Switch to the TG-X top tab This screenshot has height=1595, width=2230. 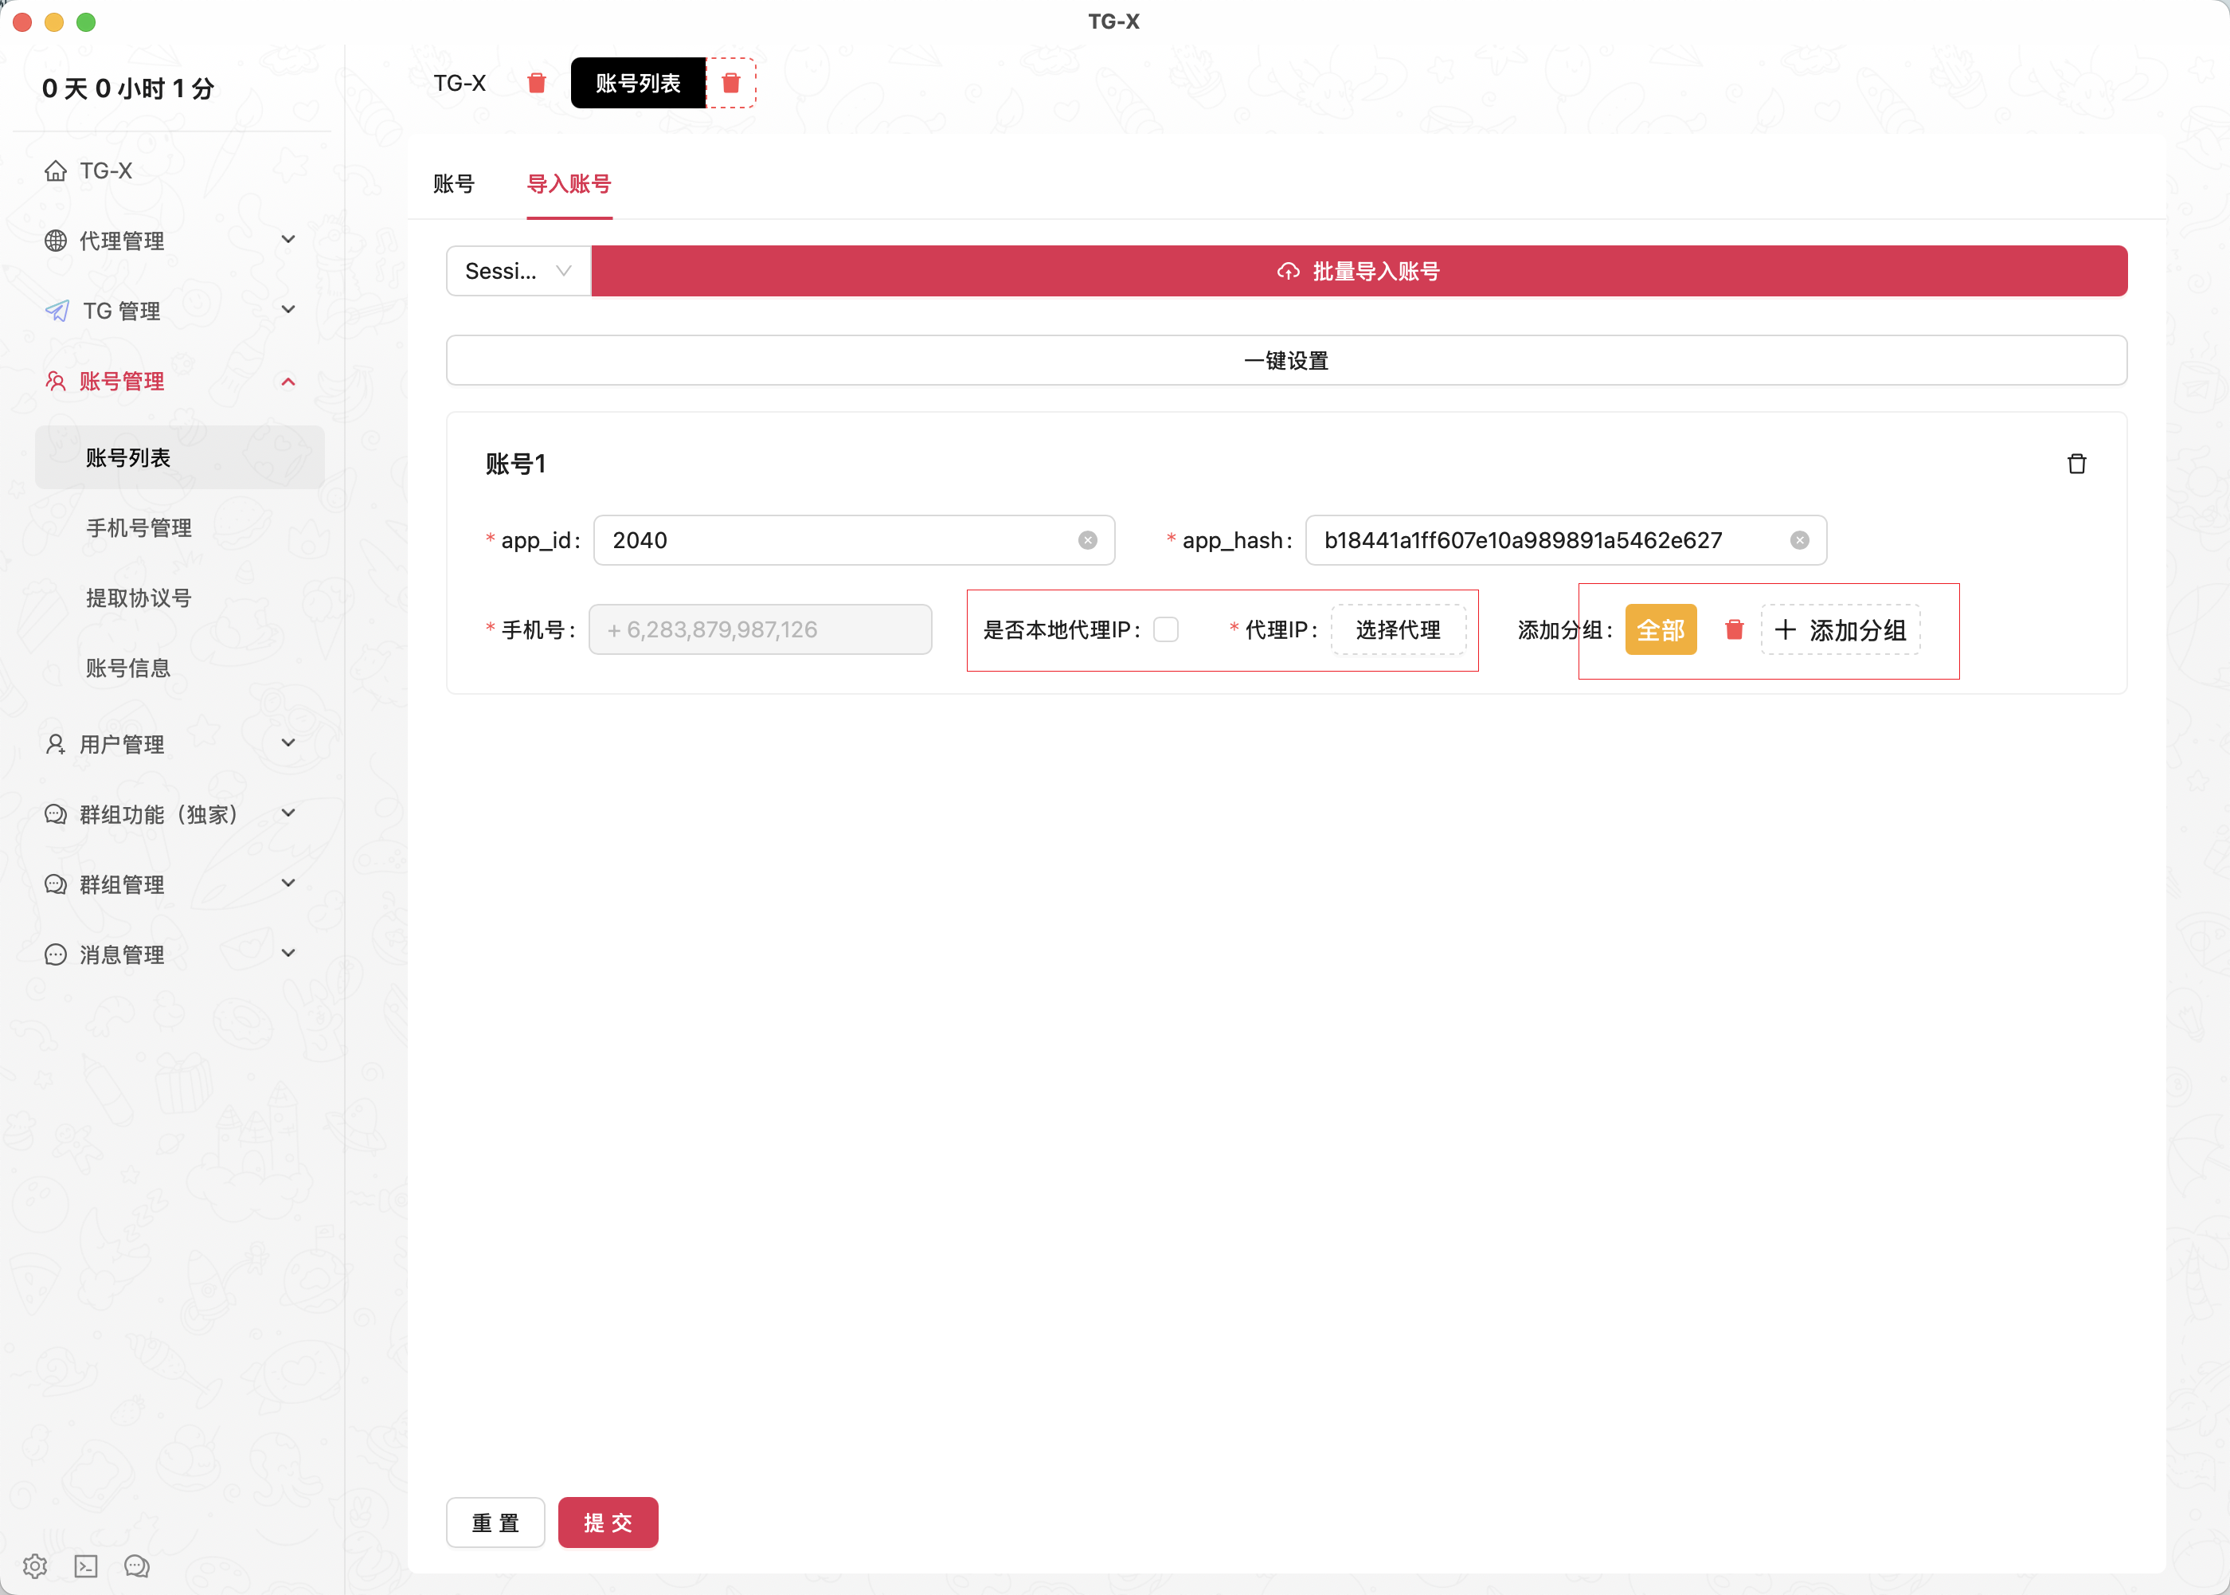click(x=460, y=83)
